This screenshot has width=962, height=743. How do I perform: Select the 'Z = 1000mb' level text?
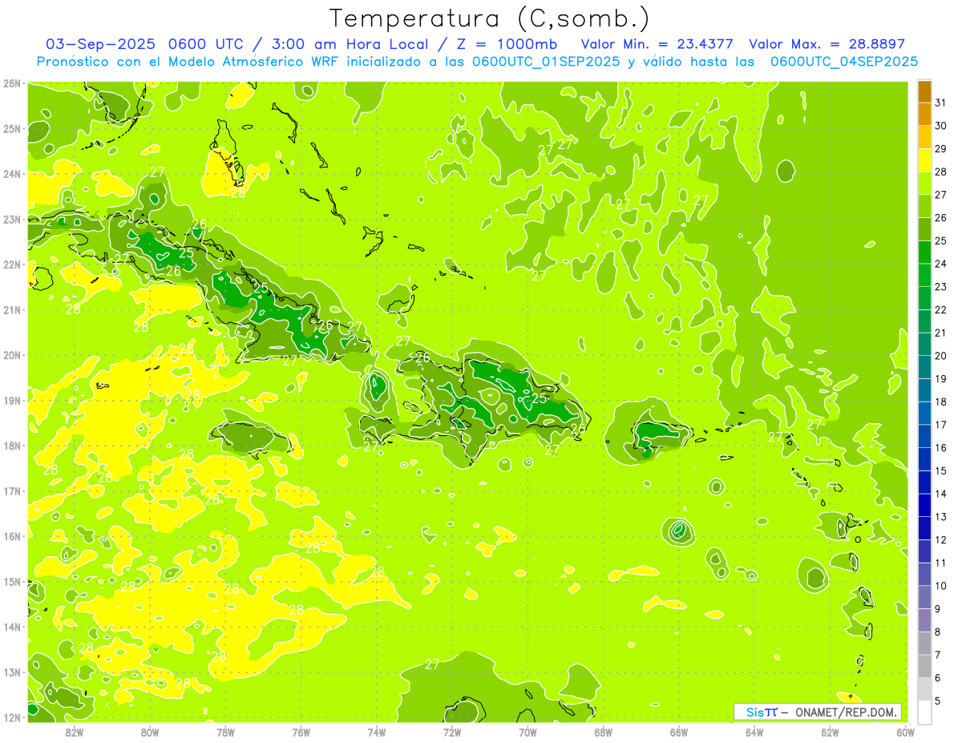pyautogui.click(x=507, y=44)
